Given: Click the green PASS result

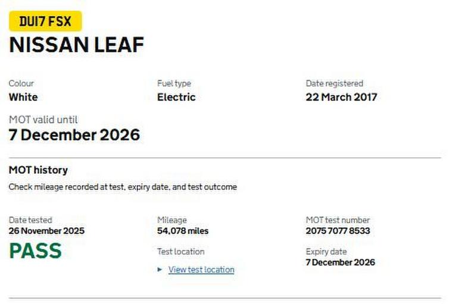Looking at the screenshot, I should (x=35, y=251).
